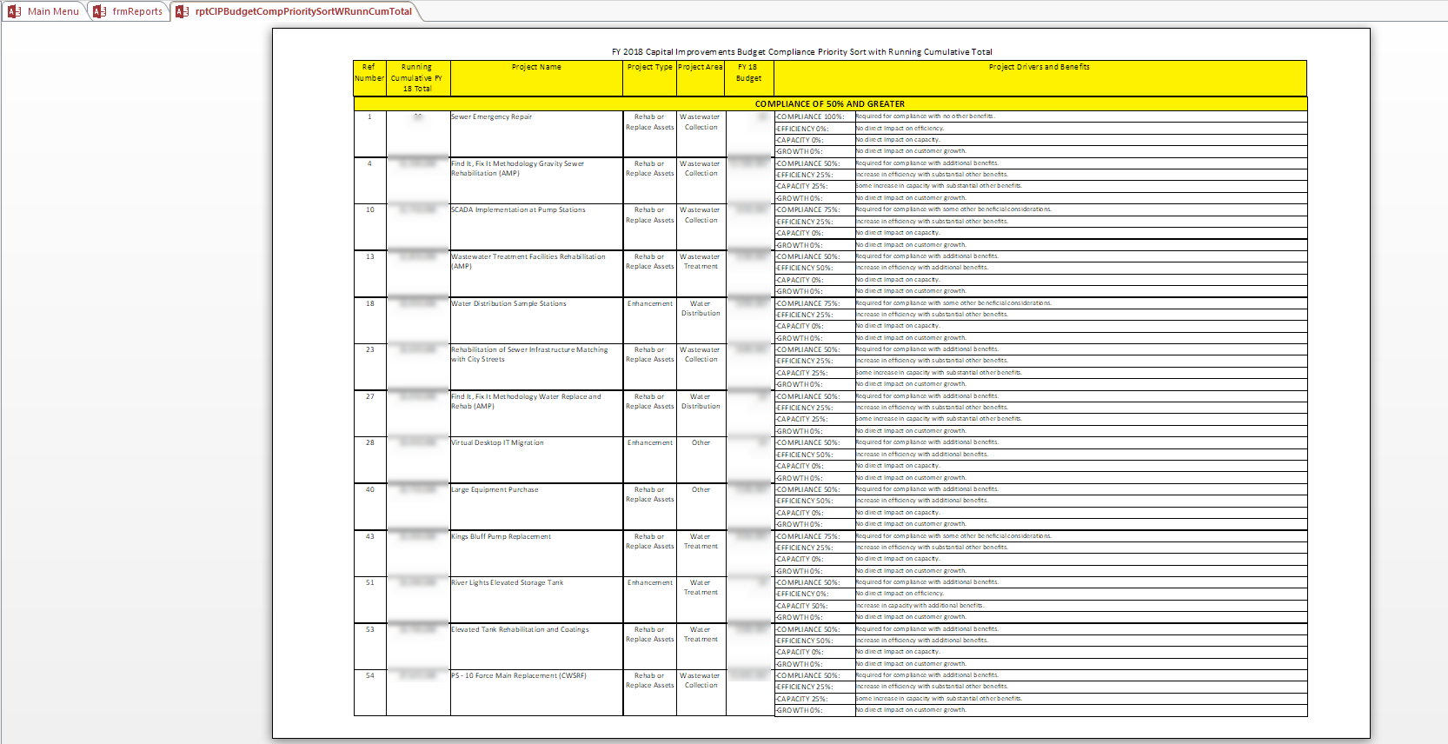Viewport: 1448px width, 744px height.
Task: Click EFFICIENCY 50% for Virtual Desktop IT Migration
Action: (x=804, y=455)
